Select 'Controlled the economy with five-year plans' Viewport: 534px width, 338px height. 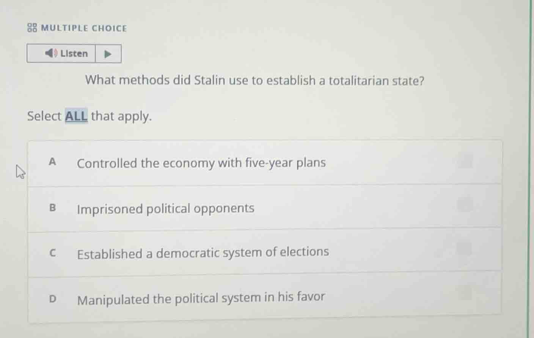201,163
